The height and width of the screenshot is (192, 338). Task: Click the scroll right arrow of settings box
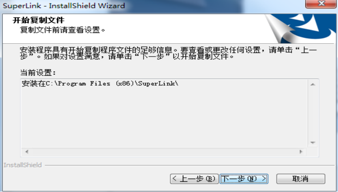pyautogui.click(x=301, y=152)
